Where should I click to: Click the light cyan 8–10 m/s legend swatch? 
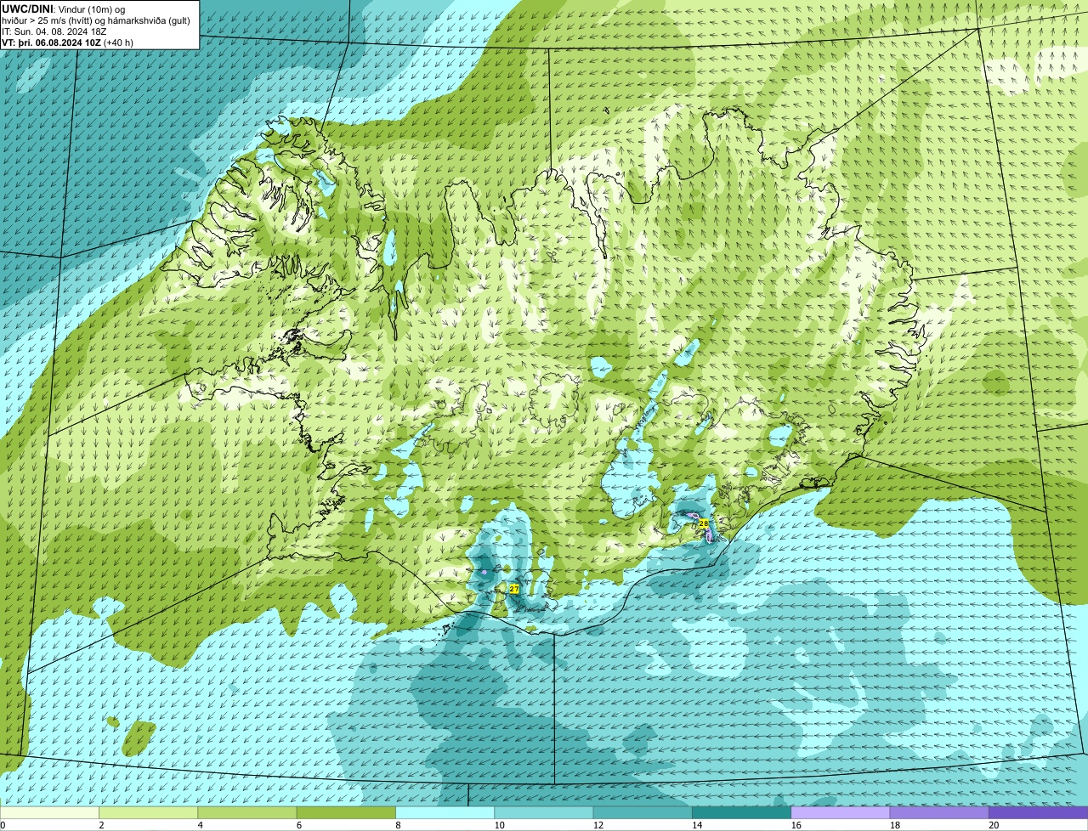[x=445, y=813]
